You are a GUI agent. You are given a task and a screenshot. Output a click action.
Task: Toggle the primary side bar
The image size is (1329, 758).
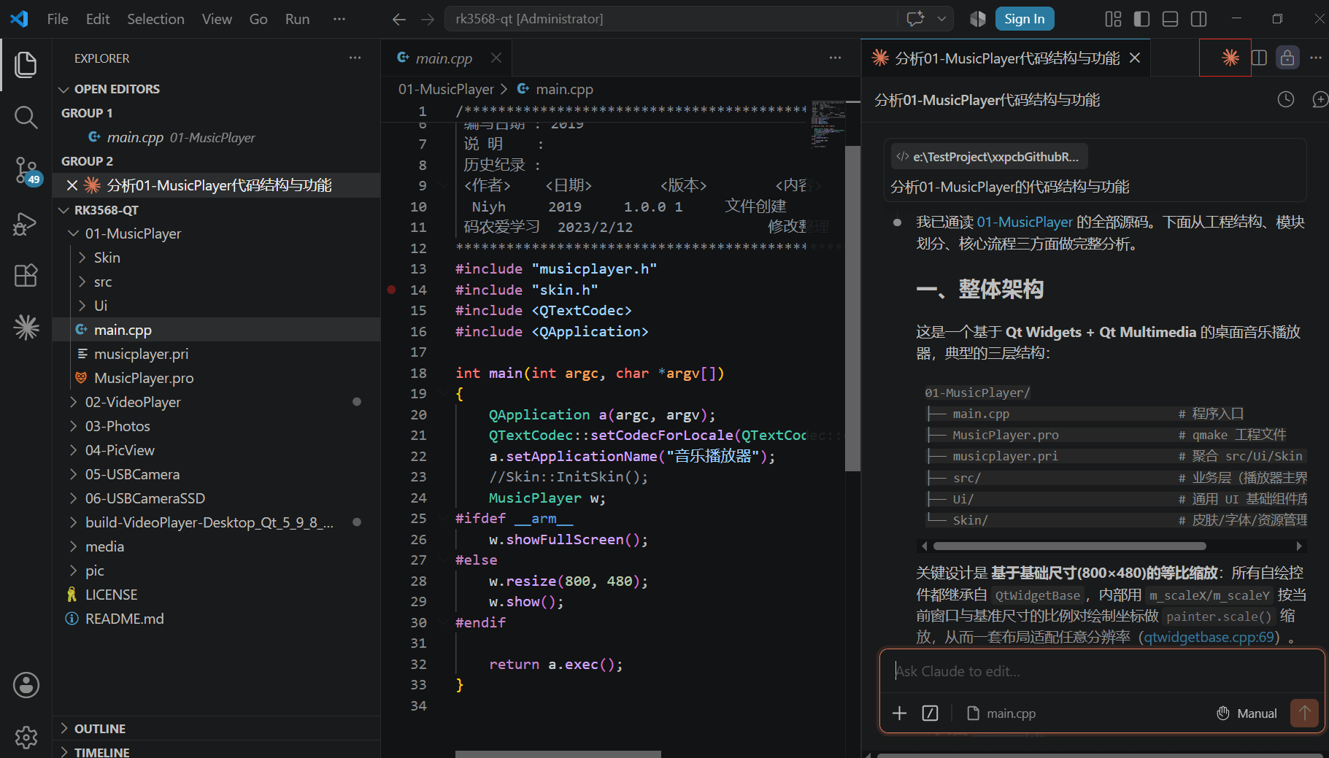(x=1141, y=19)
